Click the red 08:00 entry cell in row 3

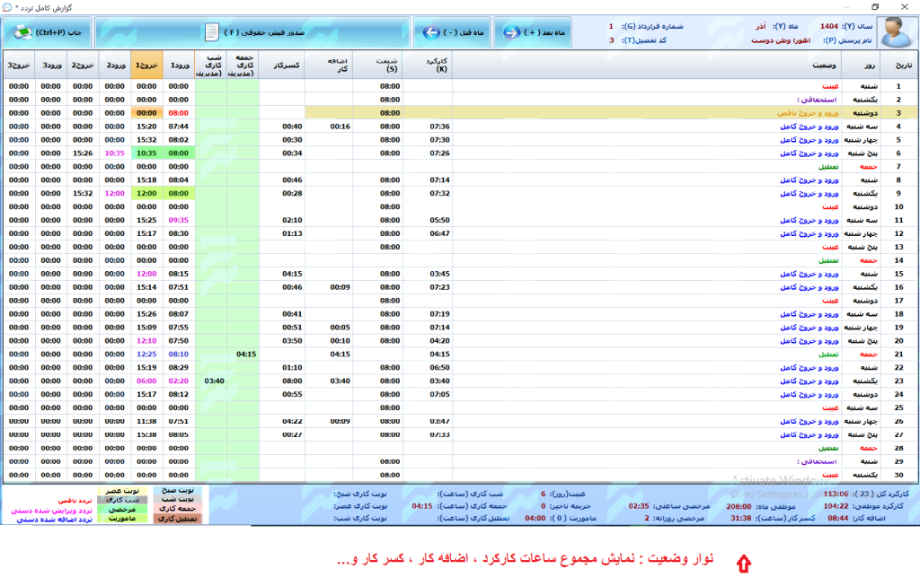click(179, 114)
